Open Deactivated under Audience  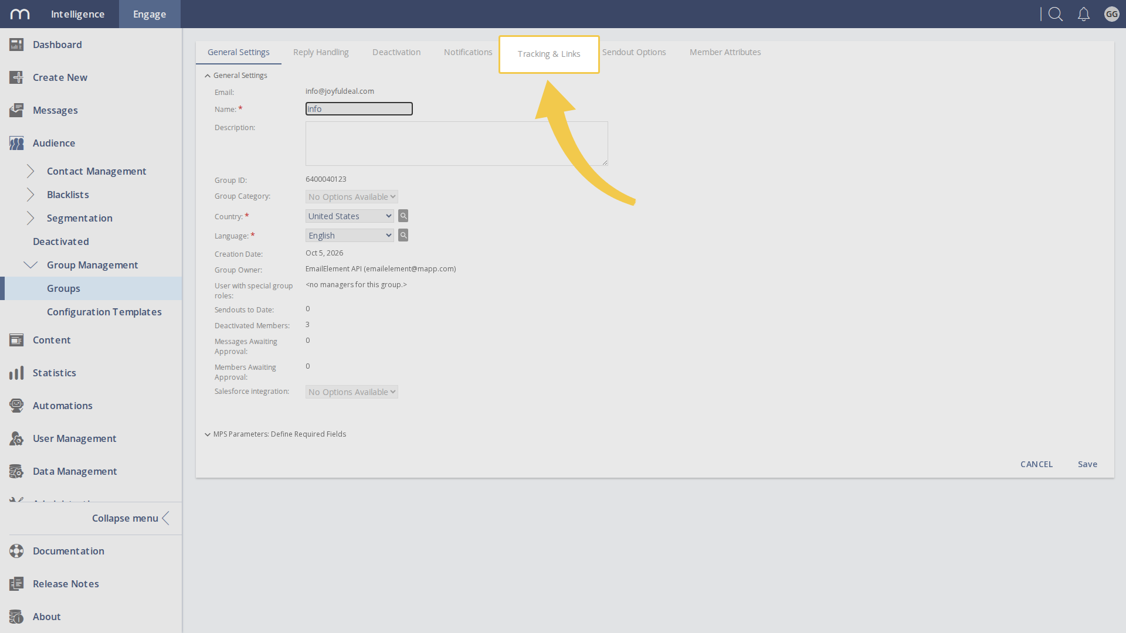pyautogui.click(x=61, y=241)
